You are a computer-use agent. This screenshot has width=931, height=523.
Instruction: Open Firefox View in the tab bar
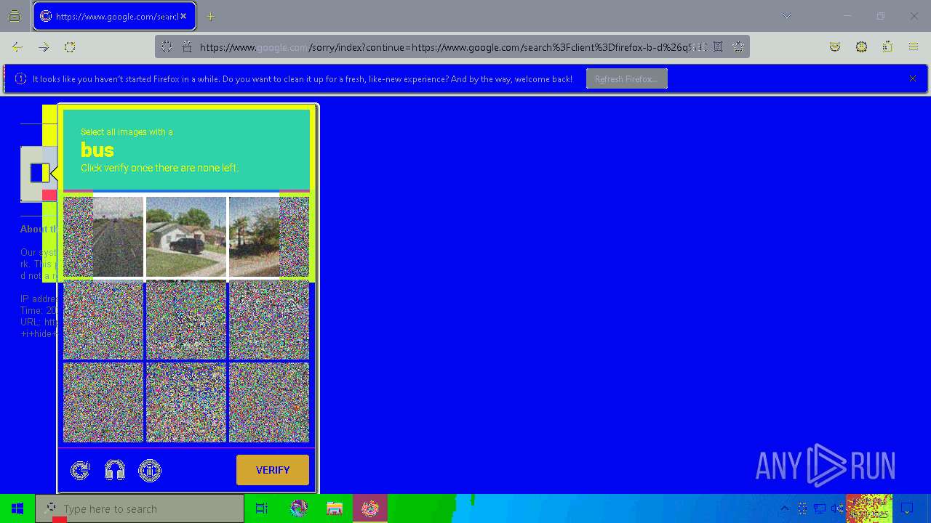point(14,16)
